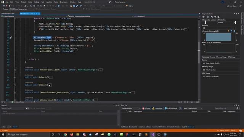Expand the ExtensionCombo_MouseLeave method
The image size is (244, 137).
14,92
